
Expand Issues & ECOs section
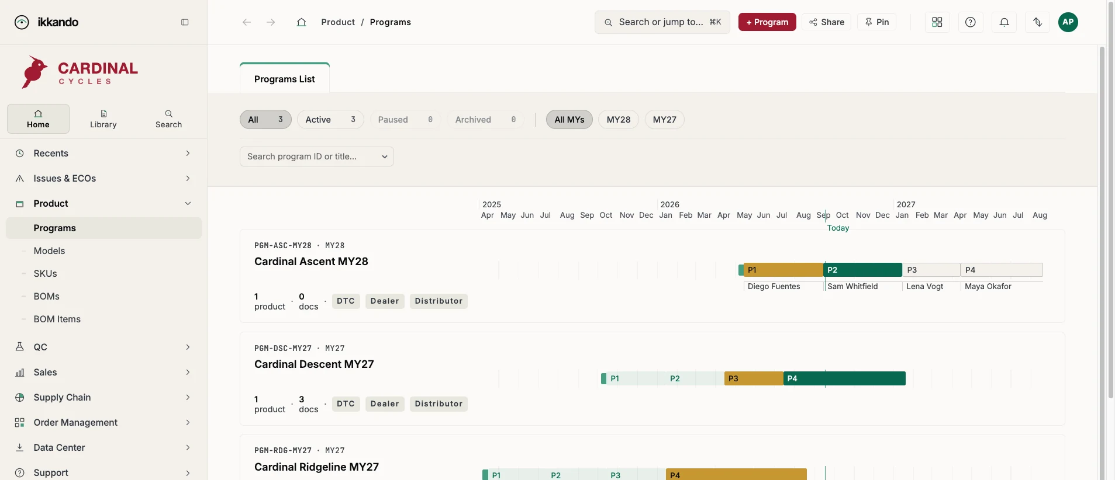click(103, 179)
